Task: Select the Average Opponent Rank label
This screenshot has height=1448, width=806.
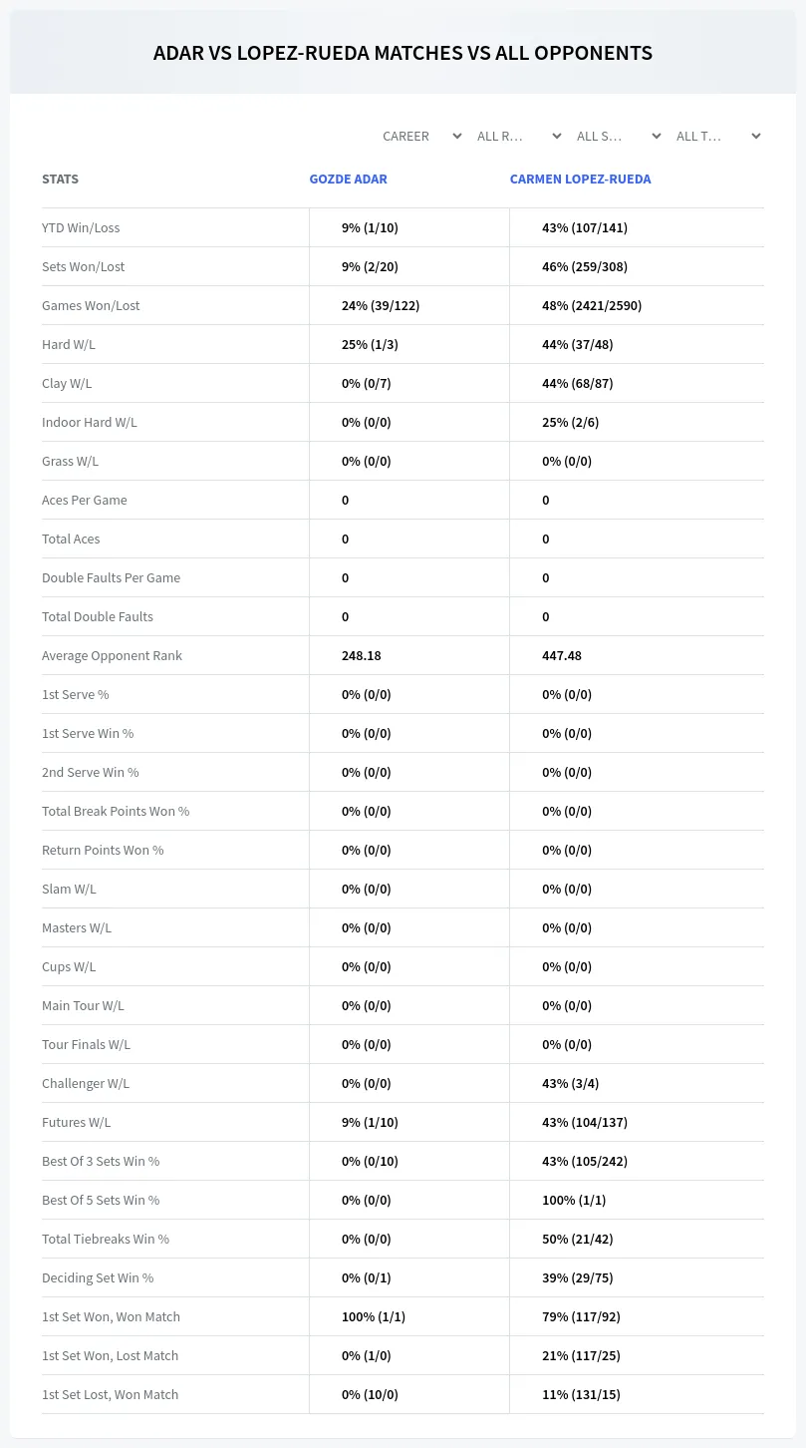Action: click(x=112, y=655)
